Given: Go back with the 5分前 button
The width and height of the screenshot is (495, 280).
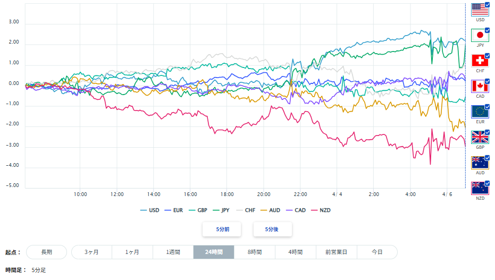Looking at the screenshot, I should [x=222, y=229].
